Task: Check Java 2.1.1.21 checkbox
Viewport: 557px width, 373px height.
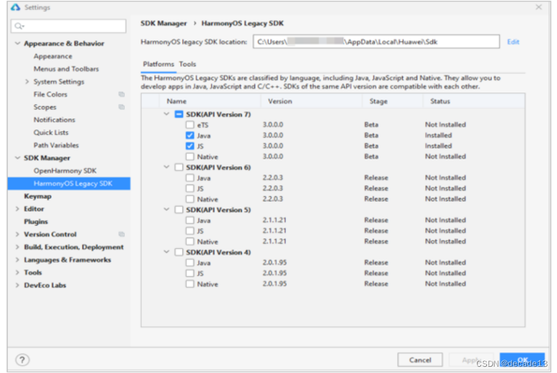Action: (190, 221)
